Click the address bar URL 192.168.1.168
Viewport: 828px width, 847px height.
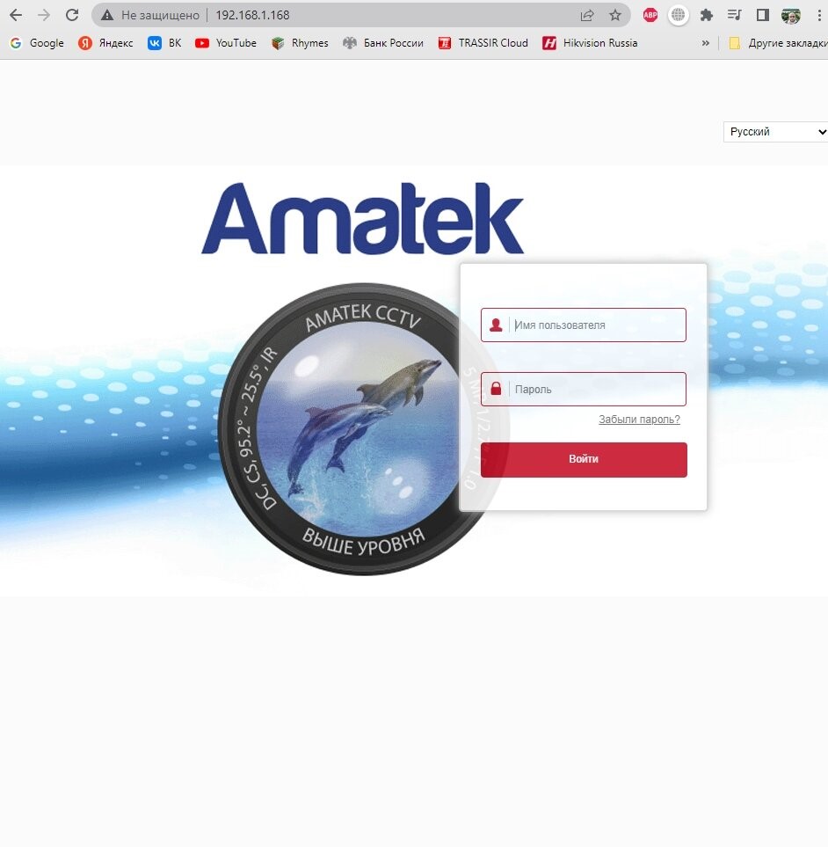pyautogui.click(x=252, y=15)
